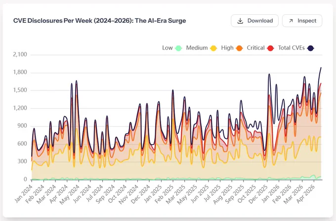Click the "Total CVEs" legend label
This screenshot has height=221, width=336.
click(x=291, y=48)
